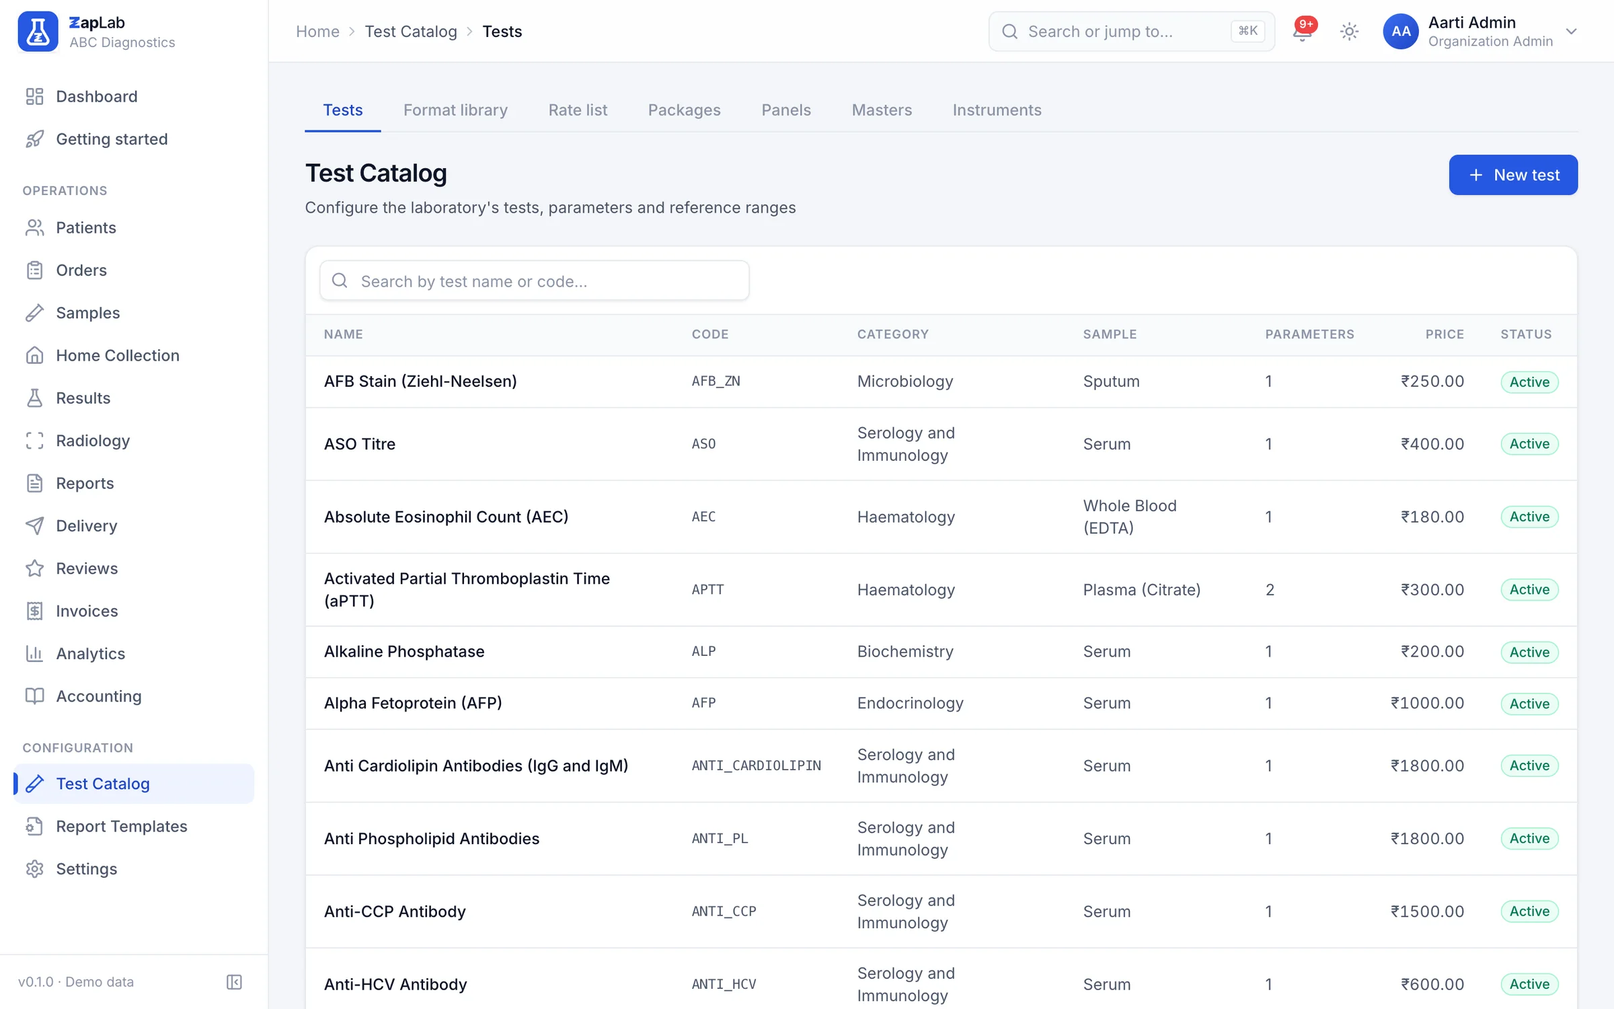
Task: Click Sputum sample cell
Action: 1111,381
